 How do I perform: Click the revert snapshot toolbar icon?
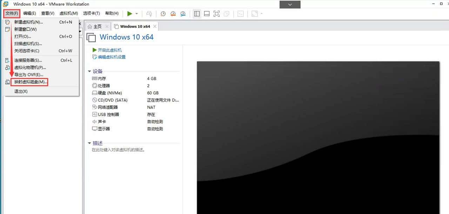click(173, 14)
